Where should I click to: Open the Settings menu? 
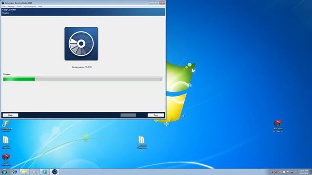tap(11, 6)
